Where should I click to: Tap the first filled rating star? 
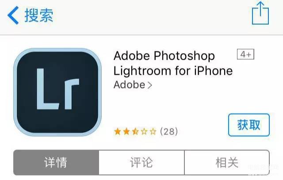118,131
